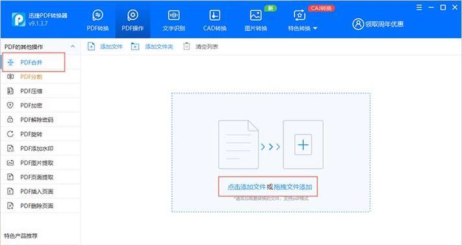
Task: Click the 特色产品推荐 section header
Action: click(x=21, y=236)
